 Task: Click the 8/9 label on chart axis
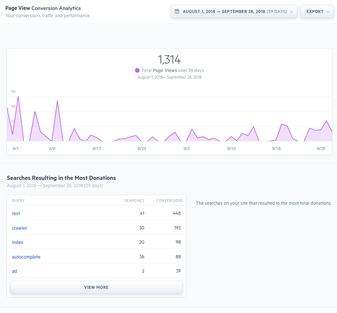(52, 148)
